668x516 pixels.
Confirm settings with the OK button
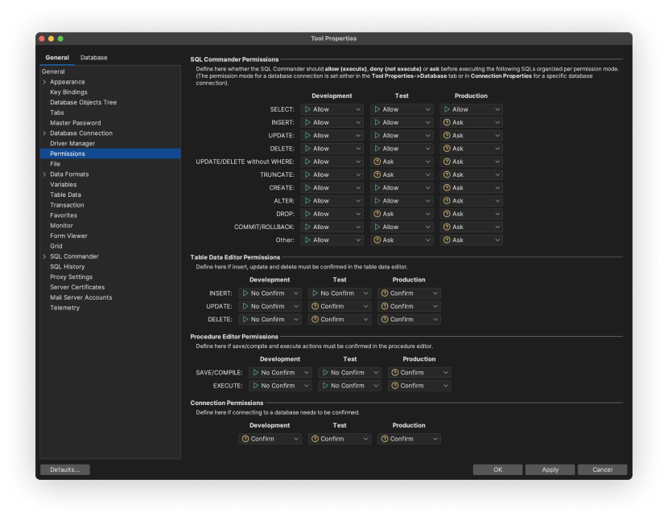[497, 469]
